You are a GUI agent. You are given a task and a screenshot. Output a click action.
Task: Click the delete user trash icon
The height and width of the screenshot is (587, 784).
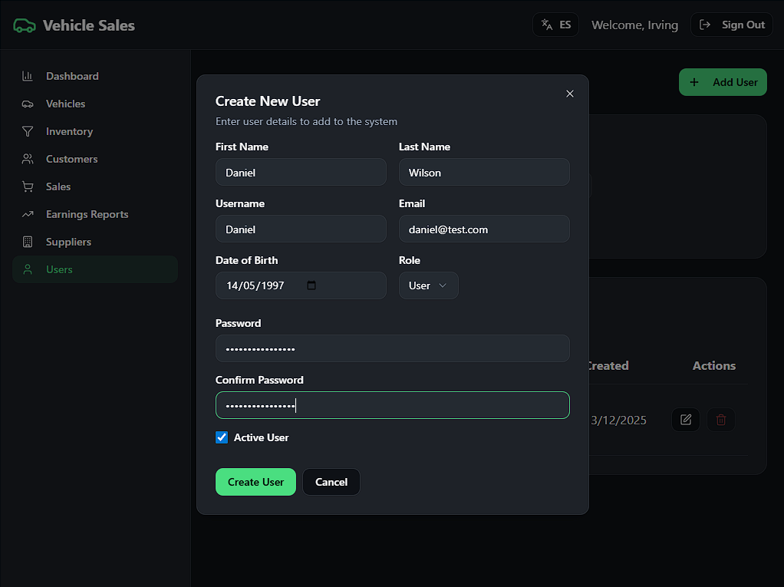pyautogui.click(x=721, y=420)
